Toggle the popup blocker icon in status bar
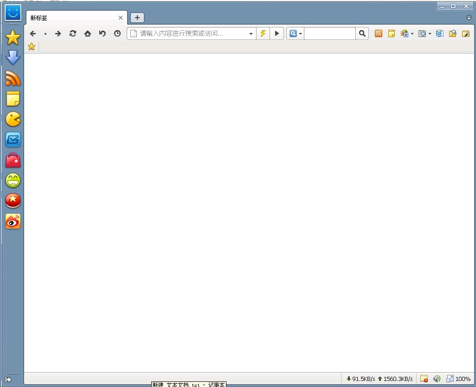 tap(424, 379)
